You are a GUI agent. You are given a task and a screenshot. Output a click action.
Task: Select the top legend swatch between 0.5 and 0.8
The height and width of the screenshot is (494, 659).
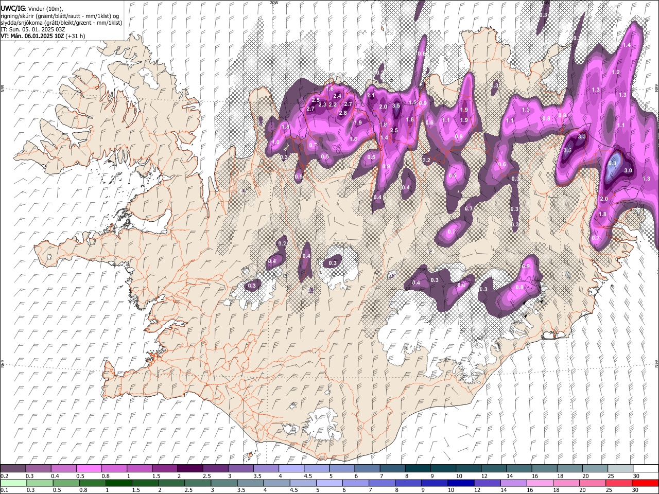pos(89,468)
